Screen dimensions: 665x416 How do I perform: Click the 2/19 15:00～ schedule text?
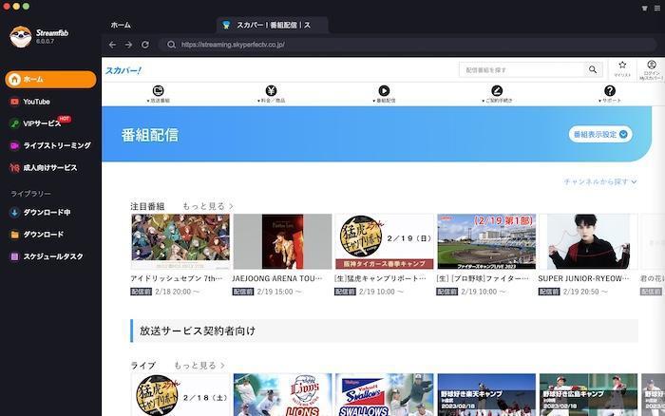pyautogui.click(x=279, y=292)
